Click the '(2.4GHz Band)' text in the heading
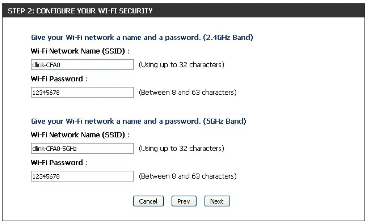The image size is (368, 223). point(228,38)
